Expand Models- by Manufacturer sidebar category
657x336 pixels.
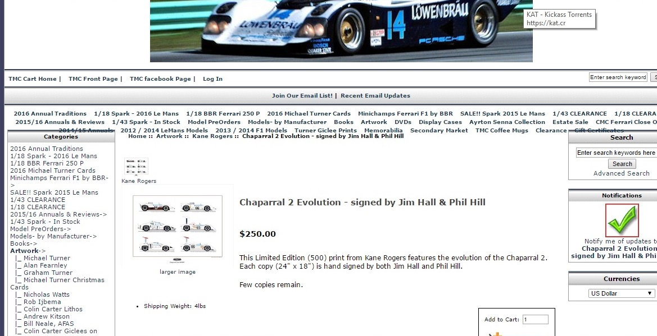point(53,236)
